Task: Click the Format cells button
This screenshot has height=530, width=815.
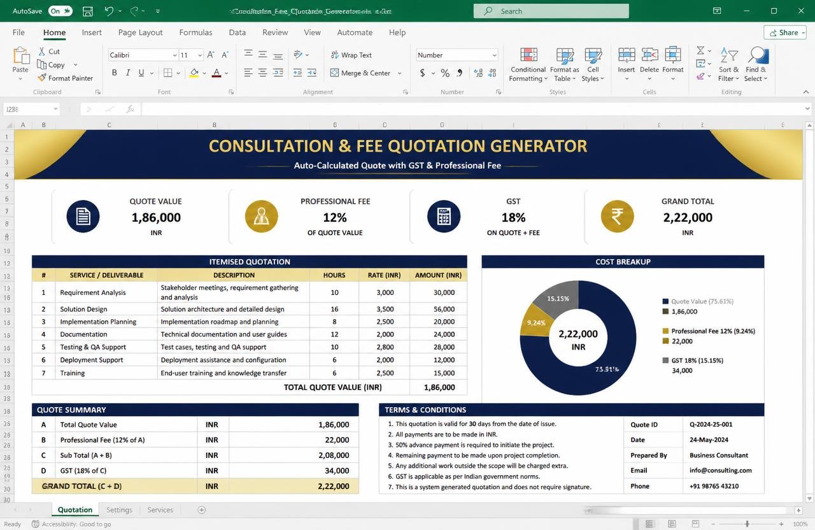Action: 673,64
